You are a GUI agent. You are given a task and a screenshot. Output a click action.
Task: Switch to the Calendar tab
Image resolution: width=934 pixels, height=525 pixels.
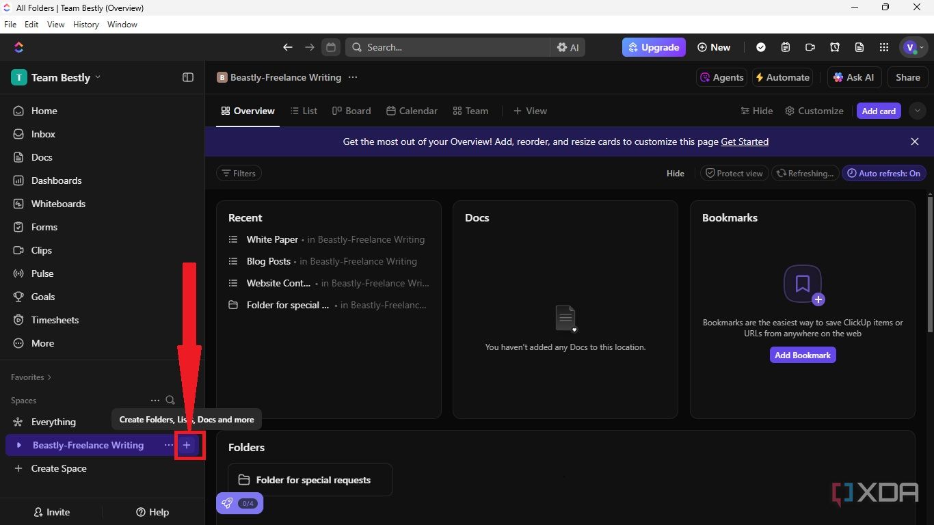point(412,111)
